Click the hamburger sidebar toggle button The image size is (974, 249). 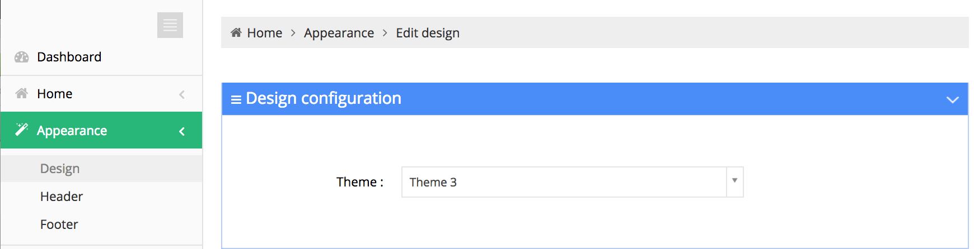tap(170, 25)
